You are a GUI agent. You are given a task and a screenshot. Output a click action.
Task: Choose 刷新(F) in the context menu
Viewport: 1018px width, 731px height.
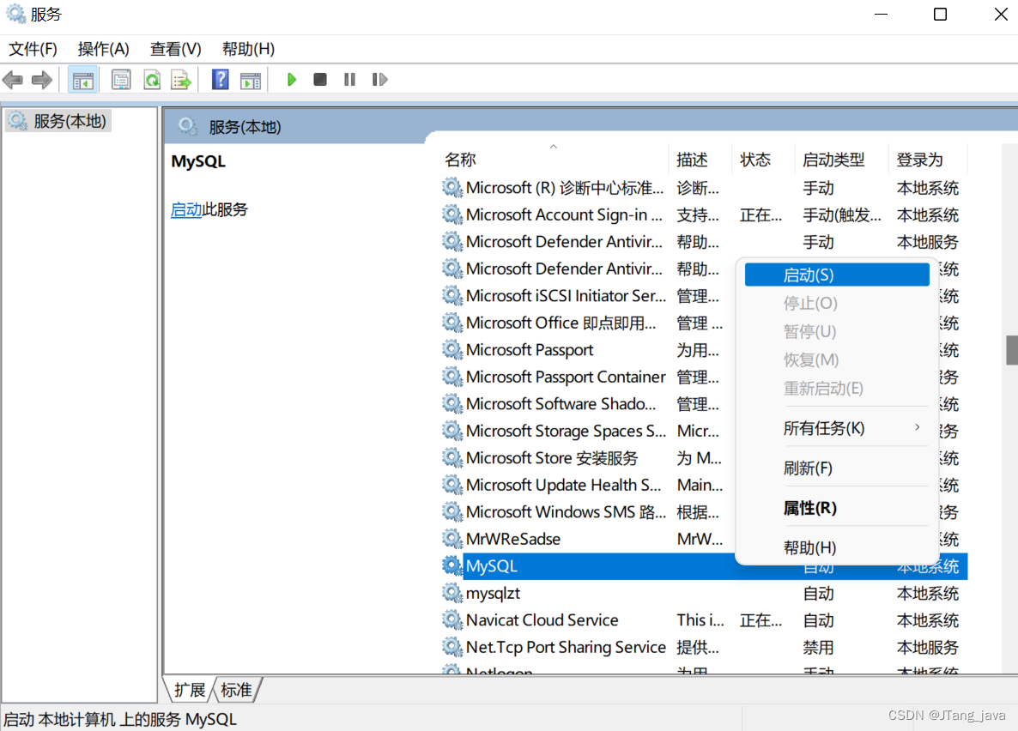836,468
